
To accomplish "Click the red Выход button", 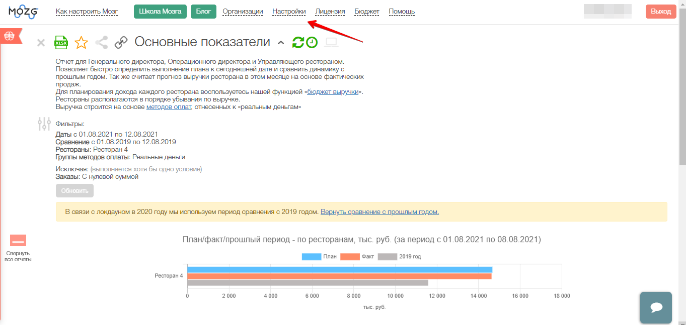I will [660, 12].
